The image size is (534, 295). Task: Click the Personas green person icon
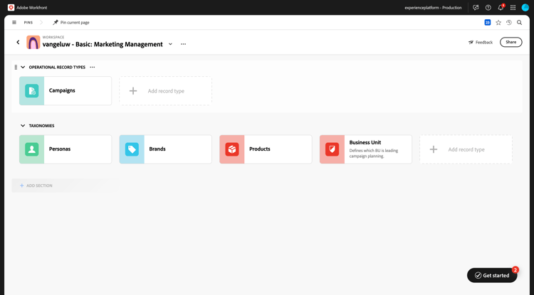point(31,149)
